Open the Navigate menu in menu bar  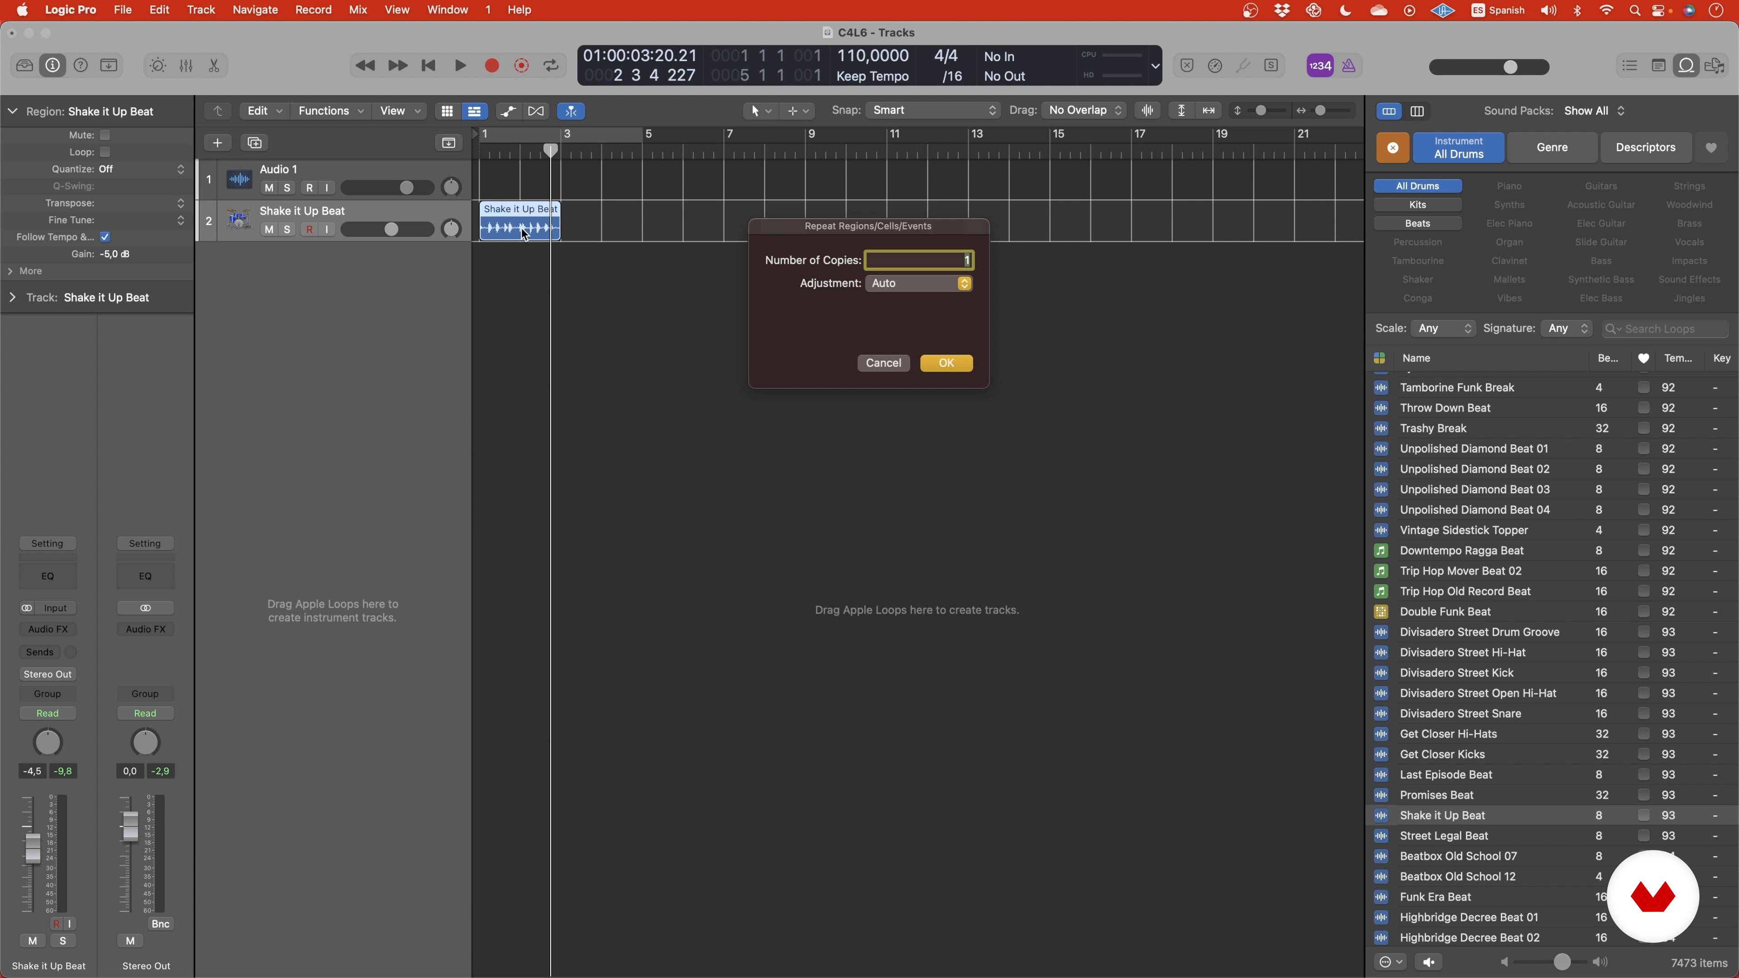click(255, 10)
